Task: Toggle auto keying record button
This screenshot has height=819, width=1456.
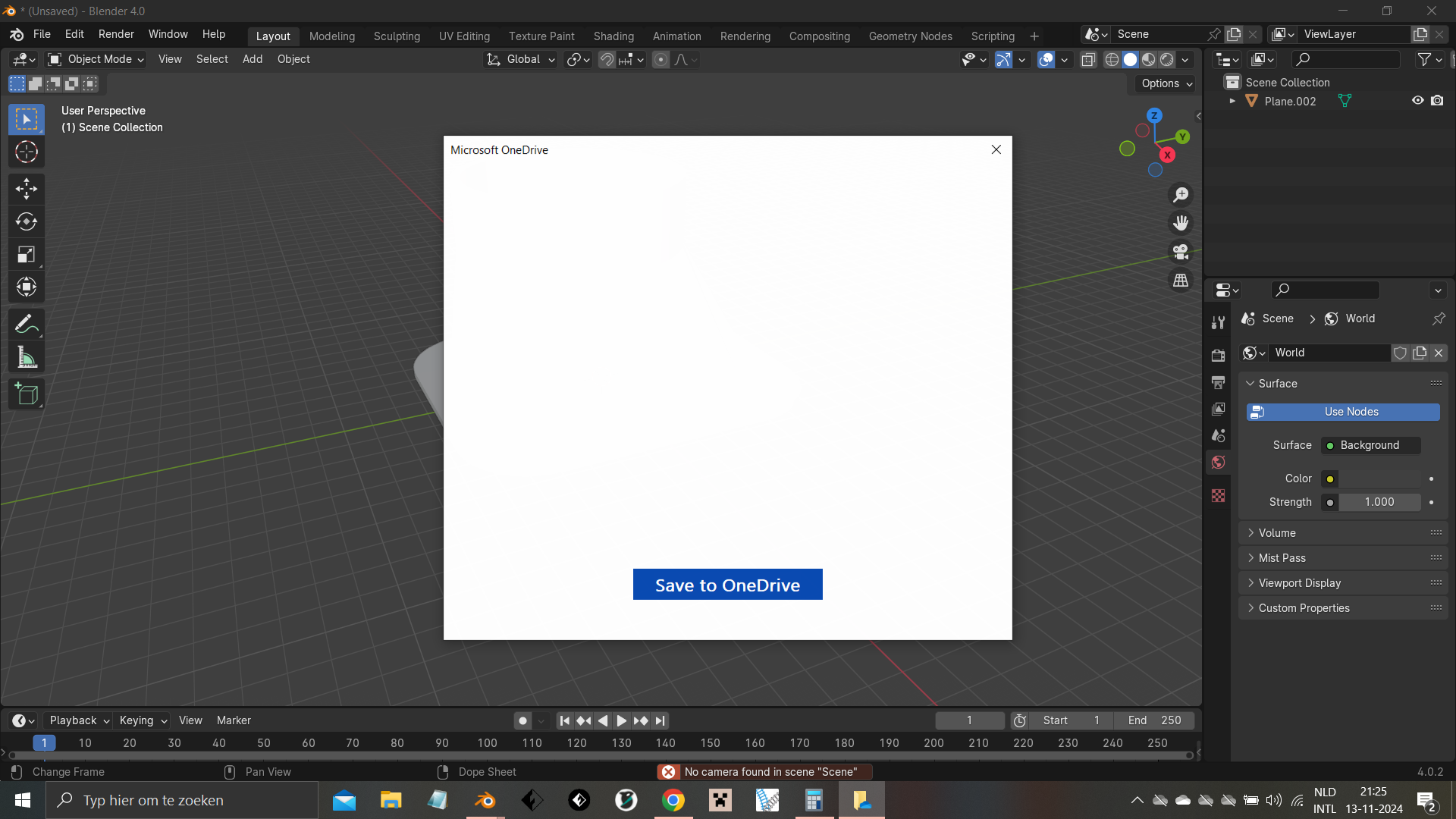Action: [x=522, y=721]
